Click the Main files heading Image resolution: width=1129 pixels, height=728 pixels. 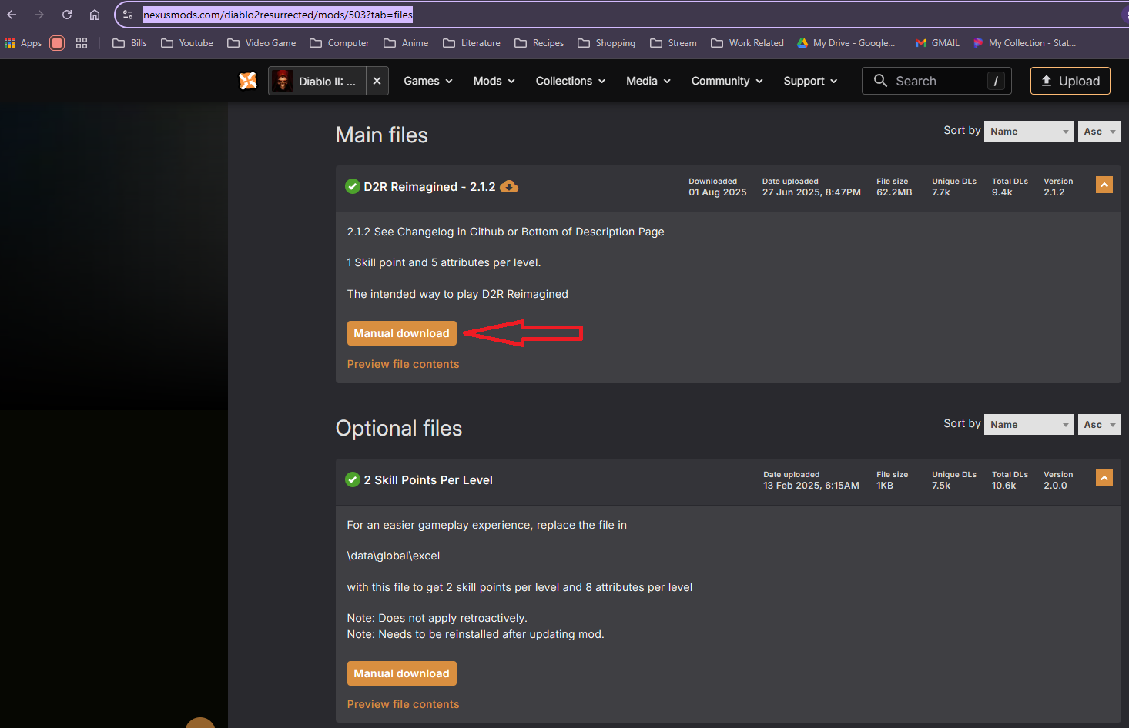382,135
